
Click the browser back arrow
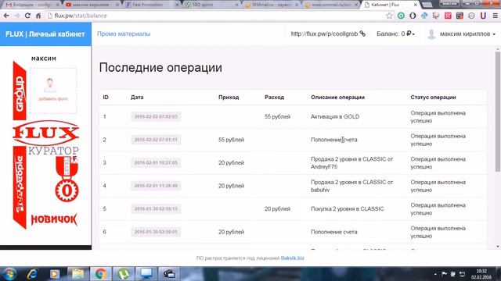pyautogui.click(x=6, y=16)
